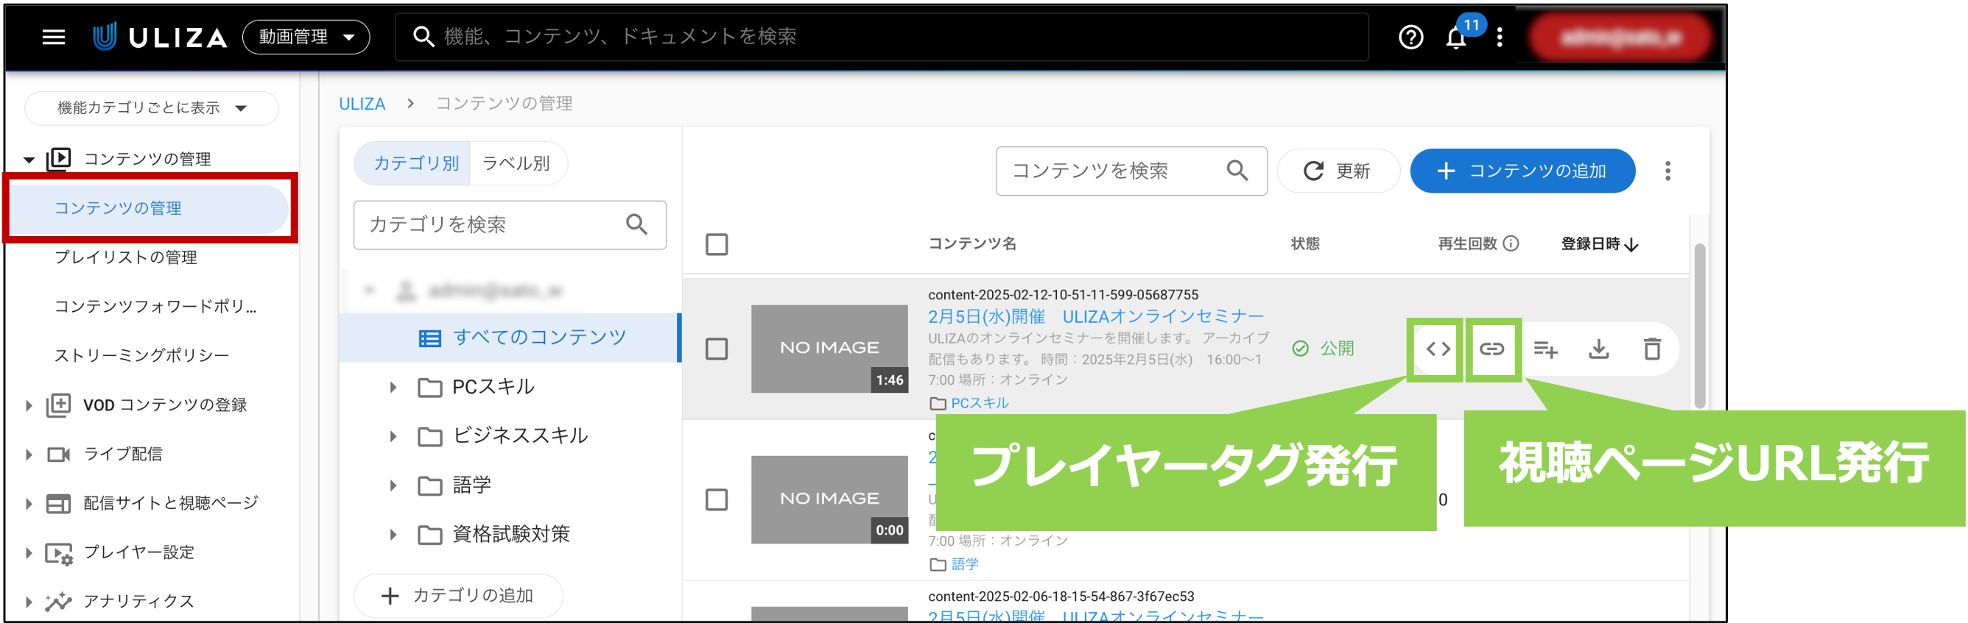The height and width of the screenshot is (623, 1968).
Task: Open コンテンツフォワードポリ… menu item
Action: (x=155, y=307)
